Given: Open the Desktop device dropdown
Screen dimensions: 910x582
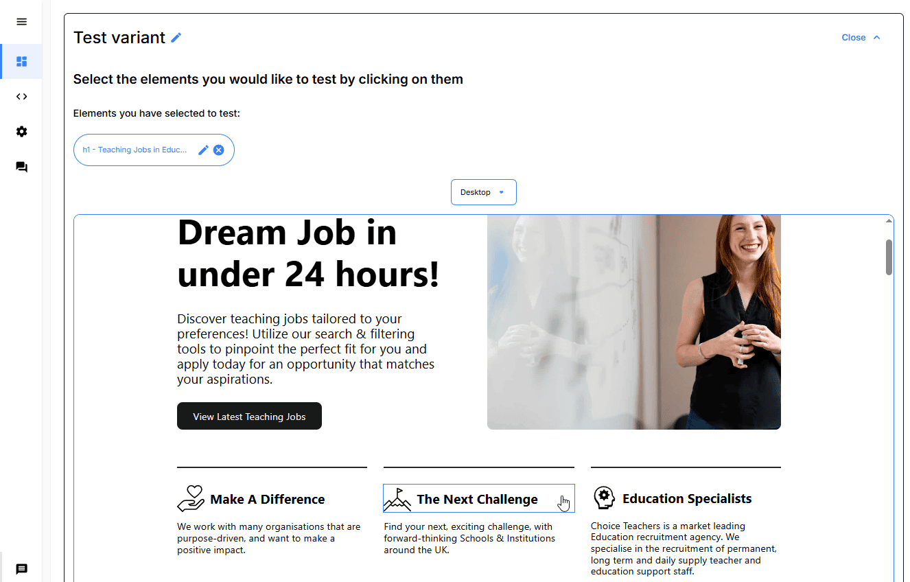Looking at the screenshot, I should coord(483,192).
